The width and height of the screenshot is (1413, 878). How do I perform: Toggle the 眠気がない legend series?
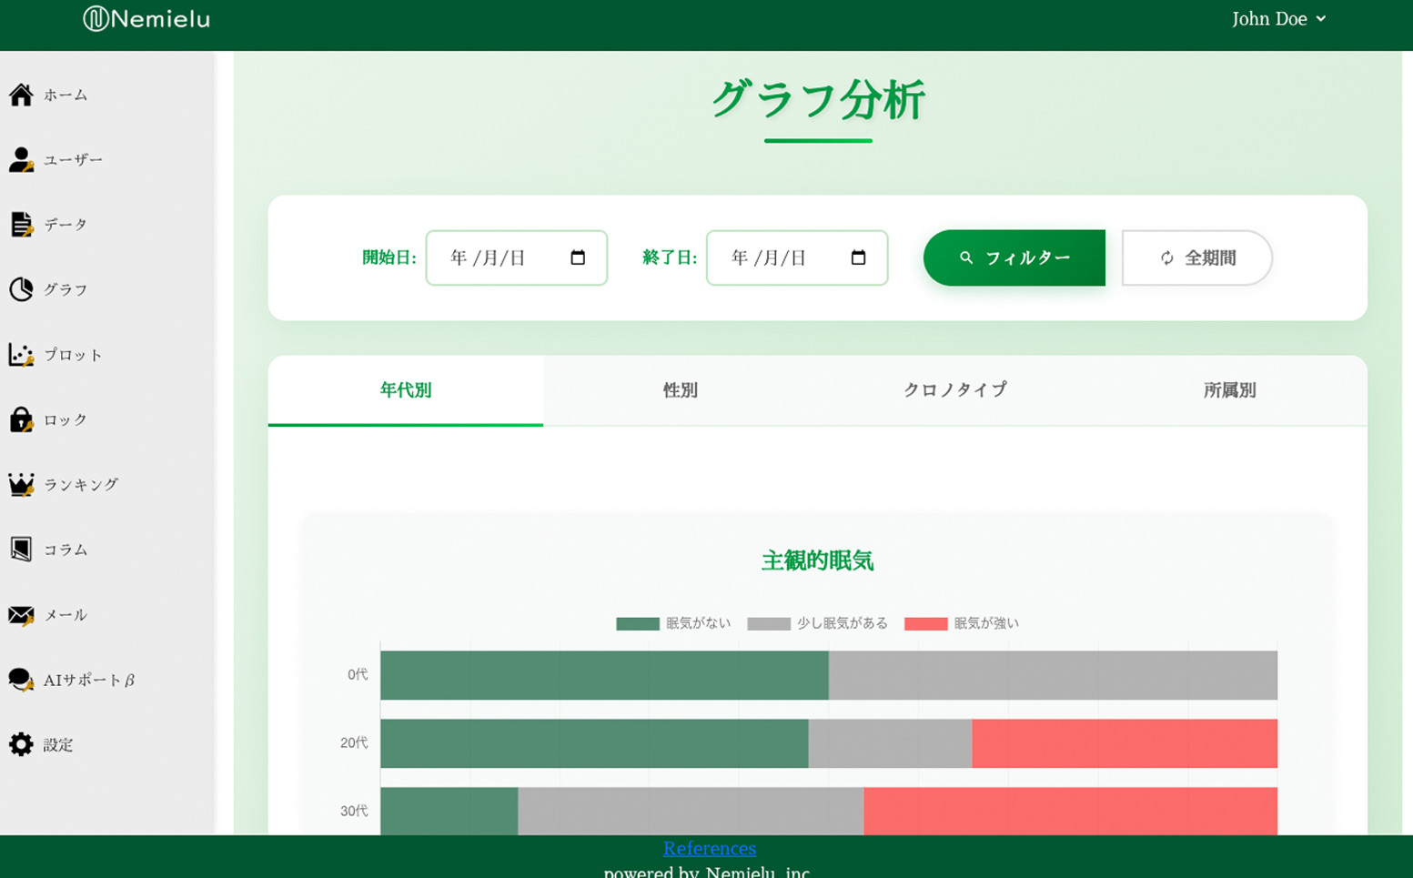pos(673,623)
